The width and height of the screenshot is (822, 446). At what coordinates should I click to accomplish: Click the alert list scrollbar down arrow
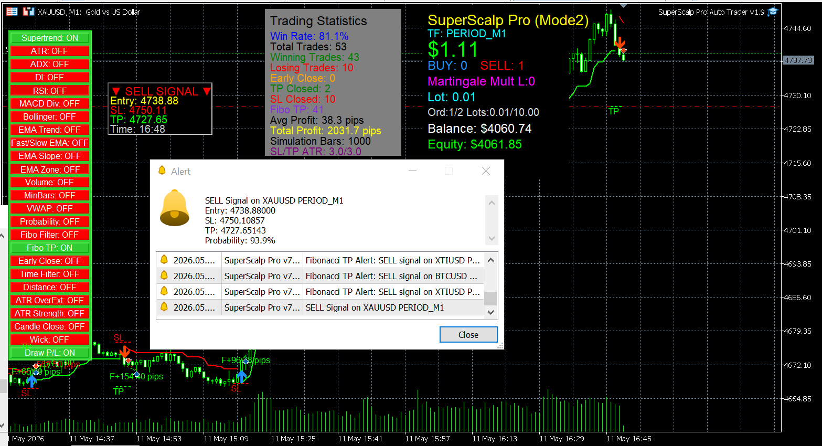(x=490, y=312)
